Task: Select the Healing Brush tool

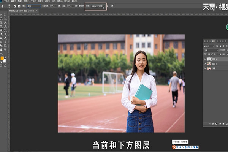Action: point(1,26)
